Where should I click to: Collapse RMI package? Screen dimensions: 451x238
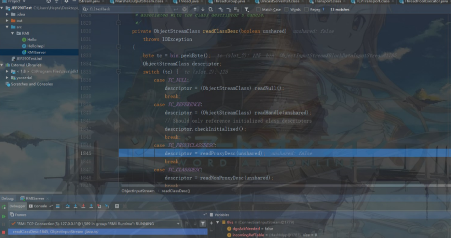tap(13, 33)
